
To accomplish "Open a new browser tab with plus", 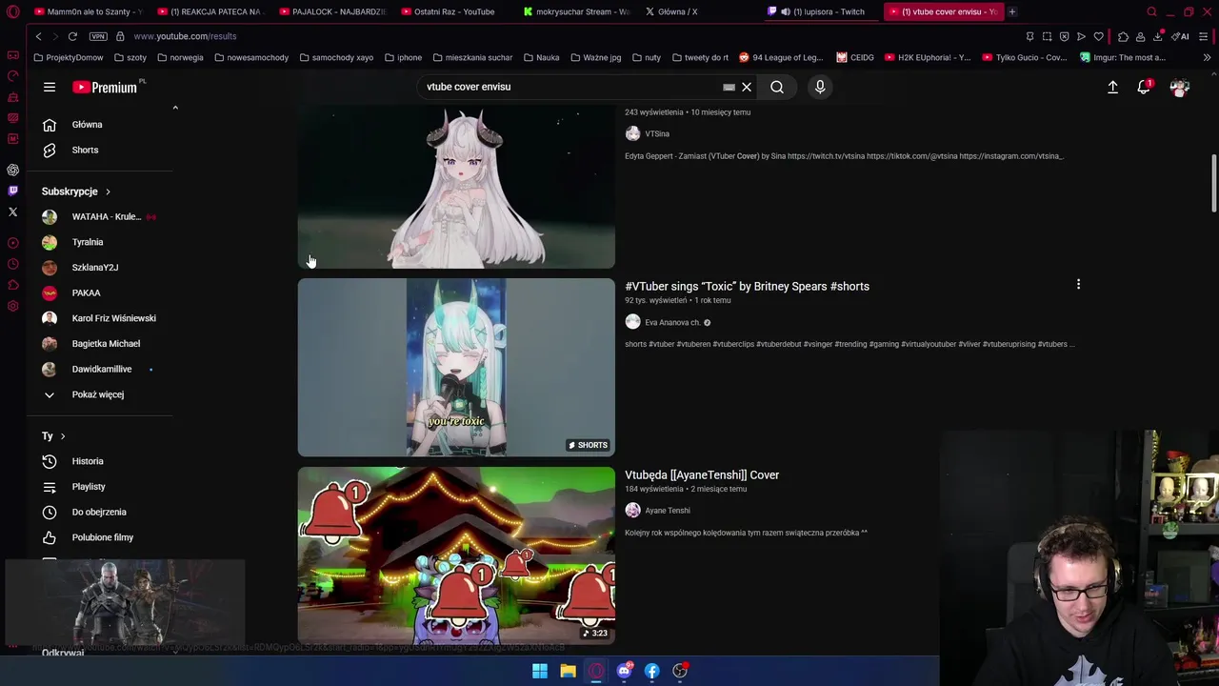I will pos(1012,11).
